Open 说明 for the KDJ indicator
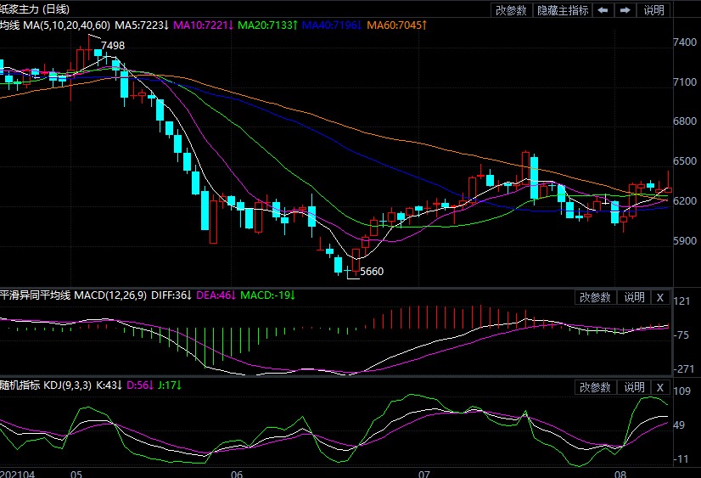The width and height of the screenshot is (701, 478). click(x=634, y=387)
